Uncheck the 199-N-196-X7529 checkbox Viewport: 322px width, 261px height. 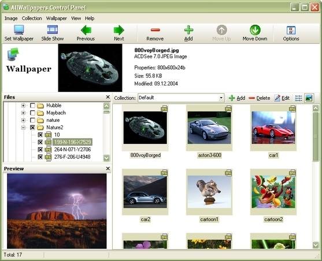40,142
